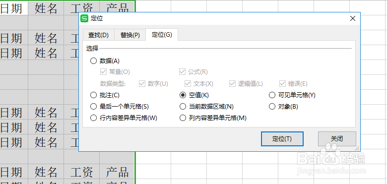Click the dialog resize grip corner
This screenshot has width=387, height=184.
click(x=357, y=148)
